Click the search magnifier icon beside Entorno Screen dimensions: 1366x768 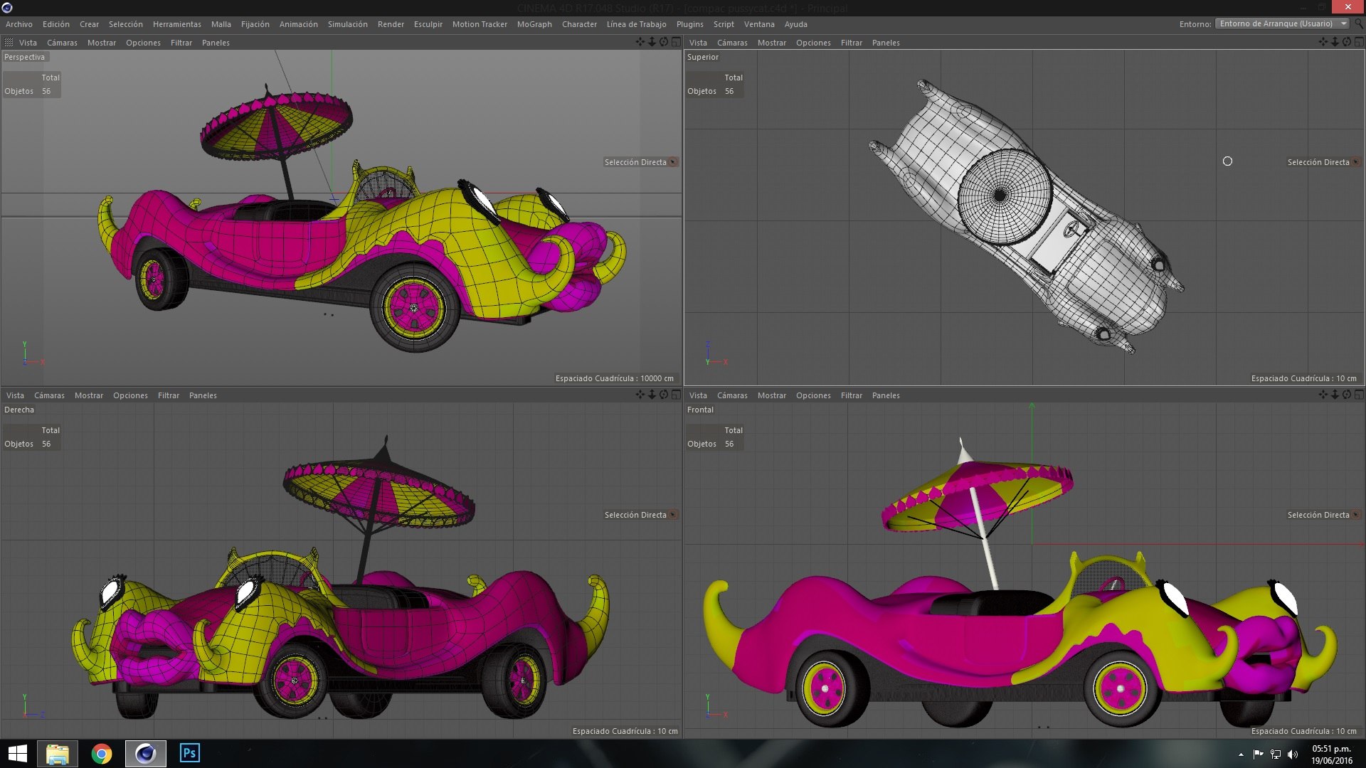(x=1359, y=23)
